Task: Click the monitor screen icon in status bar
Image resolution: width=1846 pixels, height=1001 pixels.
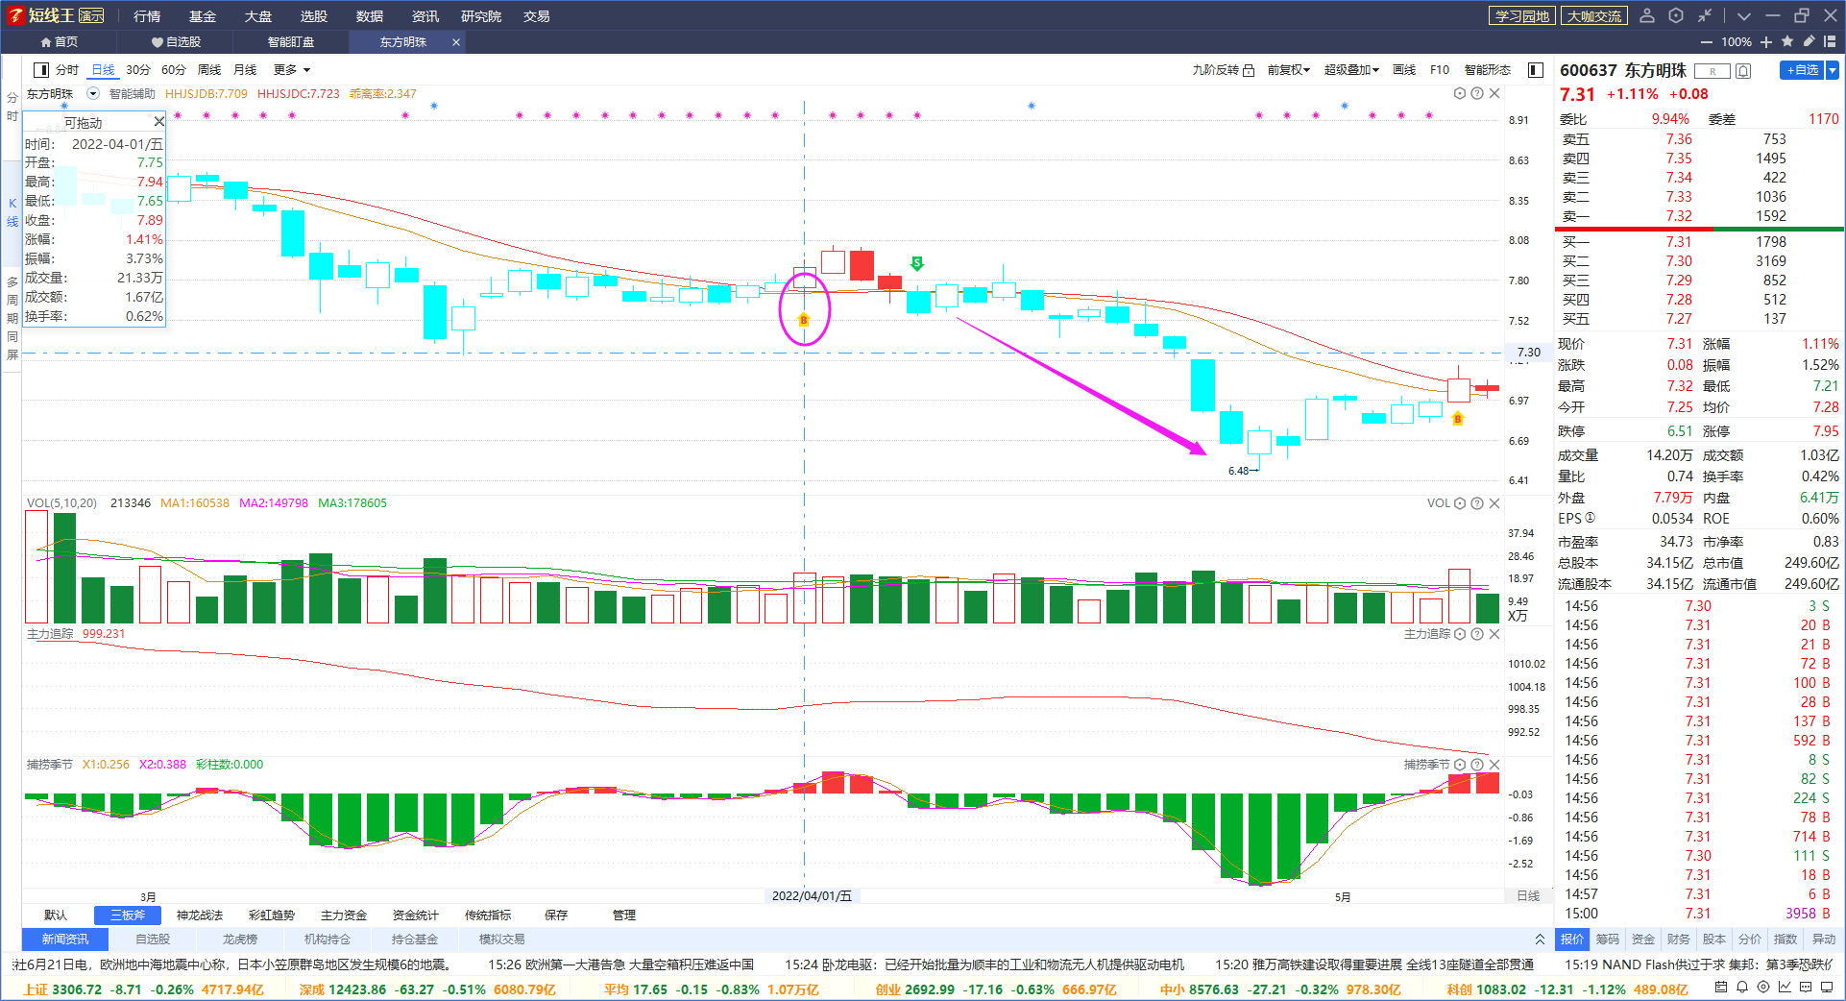Action: point(1826,987)
